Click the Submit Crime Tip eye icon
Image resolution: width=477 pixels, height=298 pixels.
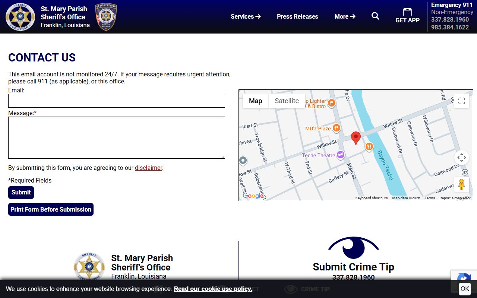353,248
